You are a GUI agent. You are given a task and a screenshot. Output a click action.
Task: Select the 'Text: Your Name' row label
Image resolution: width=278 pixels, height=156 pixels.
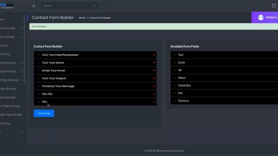click(x=53, y=62)
